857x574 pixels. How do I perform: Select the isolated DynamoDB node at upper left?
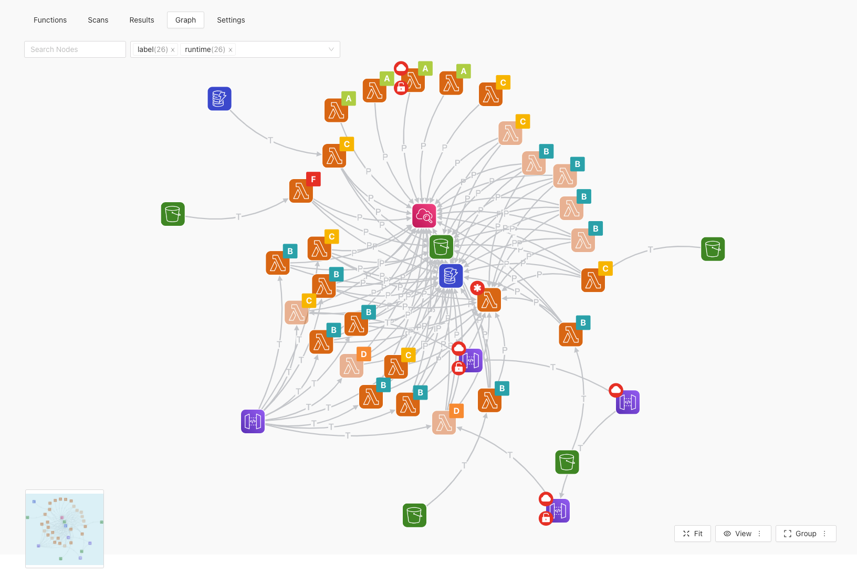(x=220, y=99)
